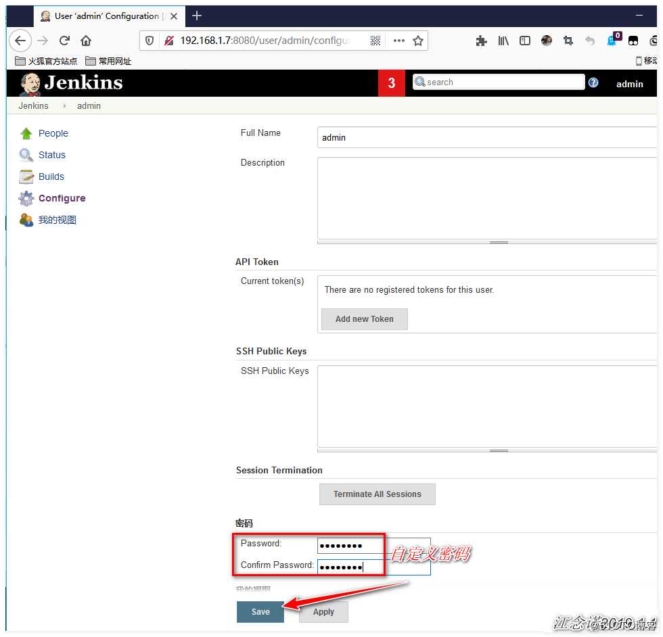This screenshot has height=637, width=663.
Task: Open the admin user link in header
Action: tap(630, 84)
